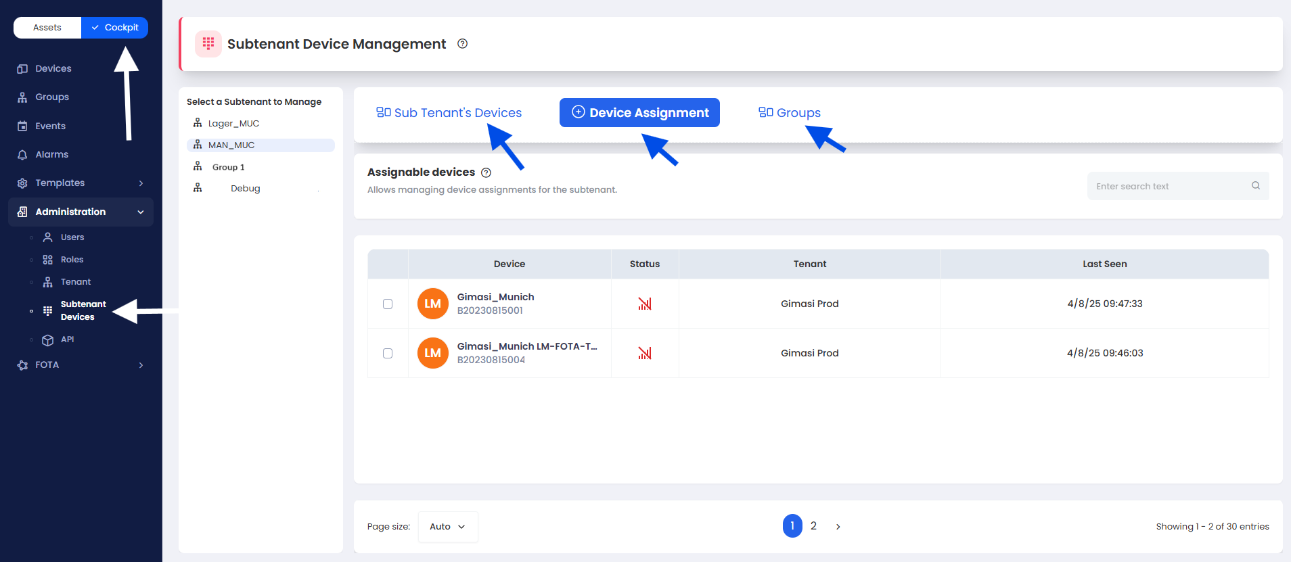Expand the FOTA sidebar menu

tap(141, 365)
